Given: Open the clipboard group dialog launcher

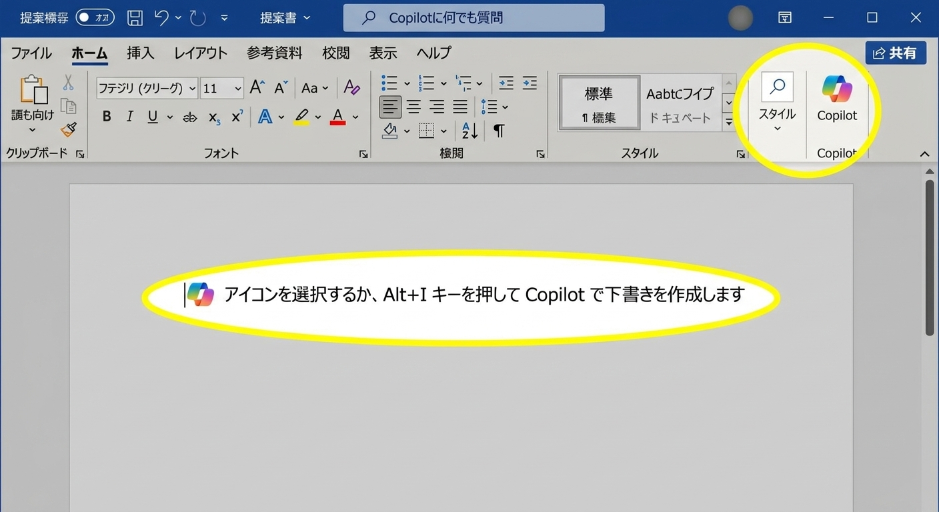Looking at the screenshot, I should pos(80,154).
